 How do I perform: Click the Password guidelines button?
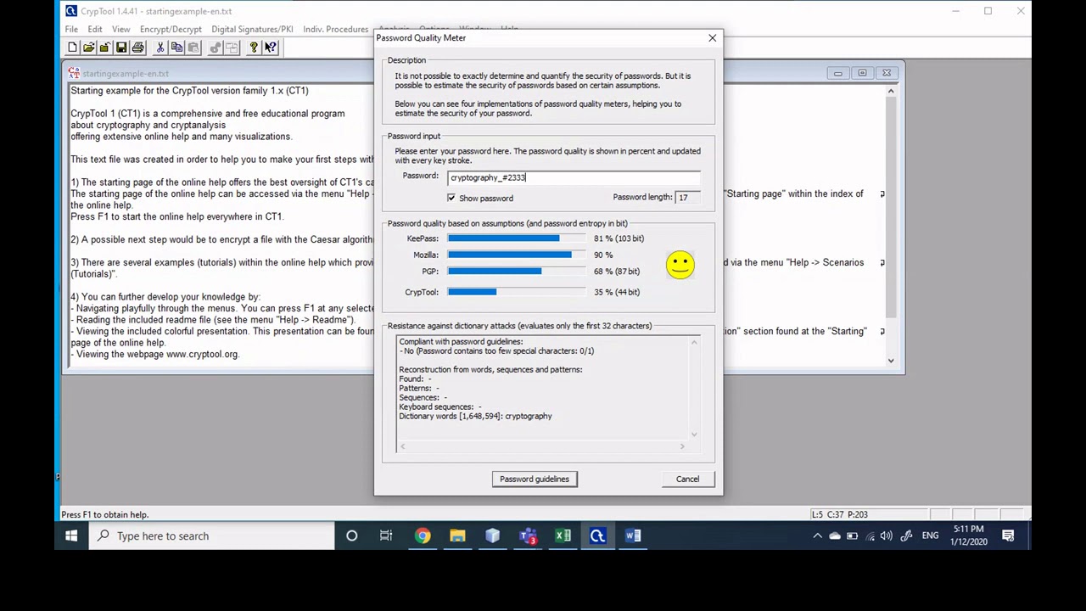coord(535,479)
